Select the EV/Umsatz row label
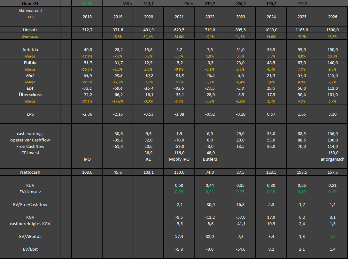Viewport: 348px width, 259px height. pos(30,192)
